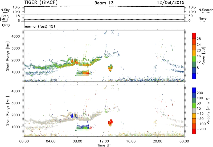Click the red-orange echo block near 09:00 in power panel
213x147 pixels.
(x=85, y=73)
